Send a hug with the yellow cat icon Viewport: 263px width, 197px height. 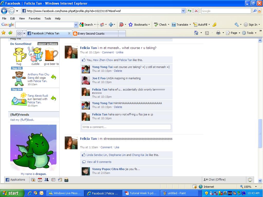tap(20, 55)
